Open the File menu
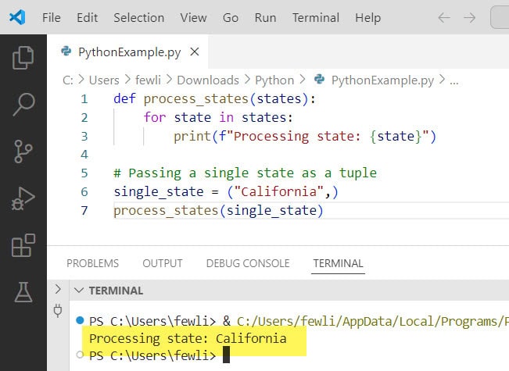The image size is (509, 371). pos(52,17)
